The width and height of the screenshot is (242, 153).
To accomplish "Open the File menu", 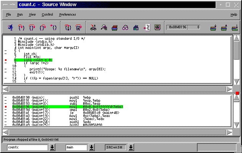I will (x=8, y=15).
